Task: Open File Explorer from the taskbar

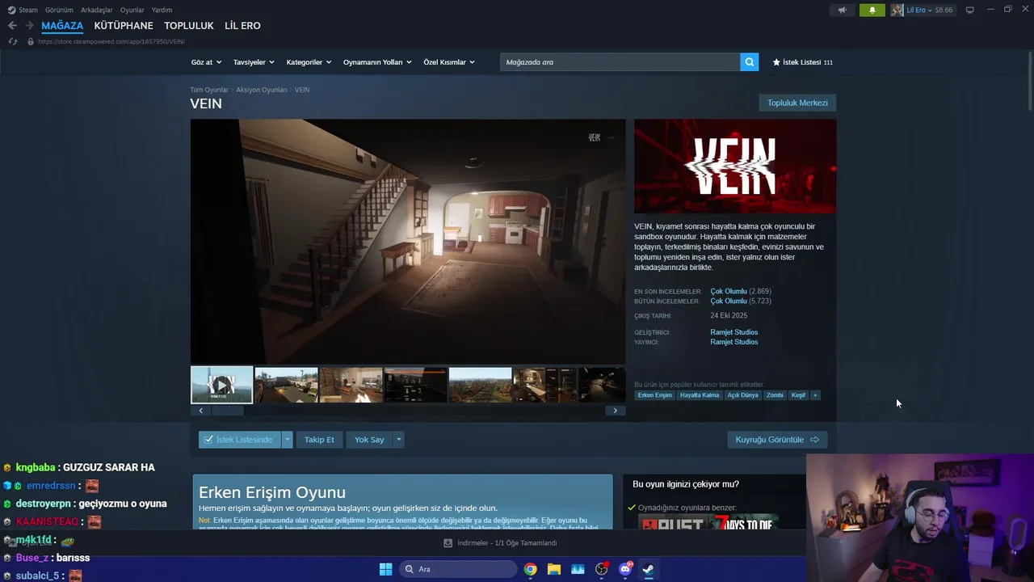Action: coord(553,569)
